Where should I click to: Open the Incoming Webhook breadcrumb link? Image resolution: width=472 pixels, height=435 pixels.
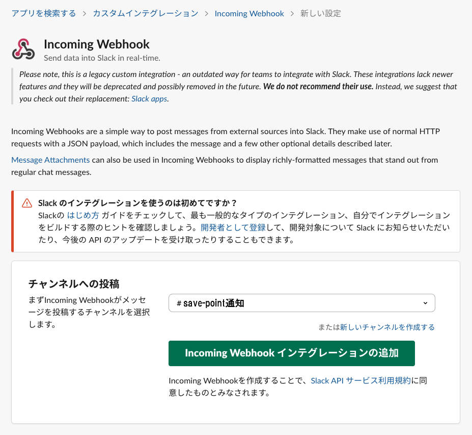click(x=249, y=13)
